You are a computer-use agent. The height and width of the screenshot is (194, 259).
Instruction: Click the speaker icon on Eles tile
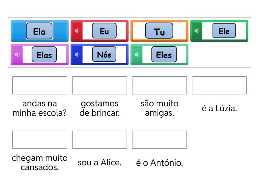click(x=137, y=54)
